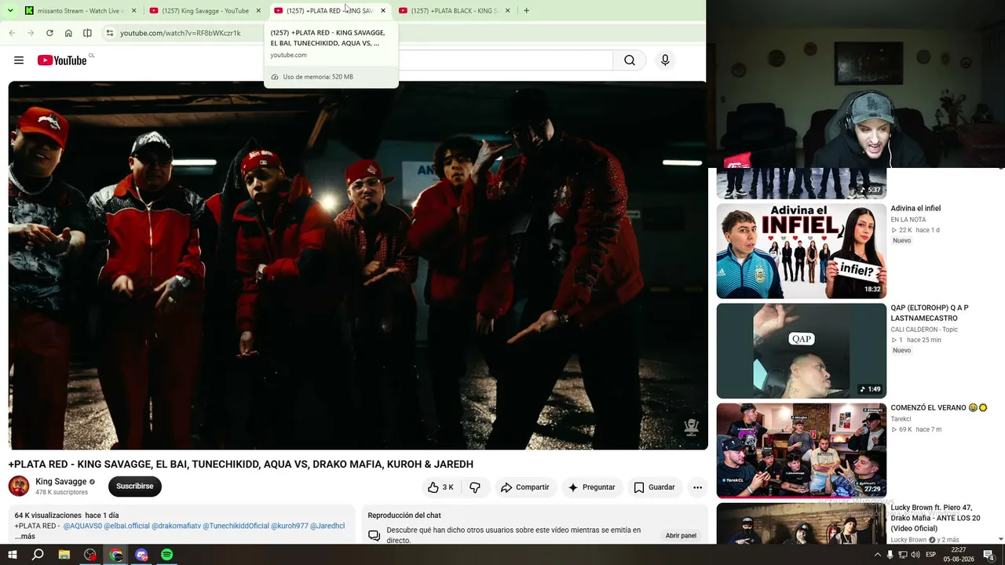This screenshot has width=1005, height=565.
Task: Click the +PLATA RED video player
Action: 358,265
